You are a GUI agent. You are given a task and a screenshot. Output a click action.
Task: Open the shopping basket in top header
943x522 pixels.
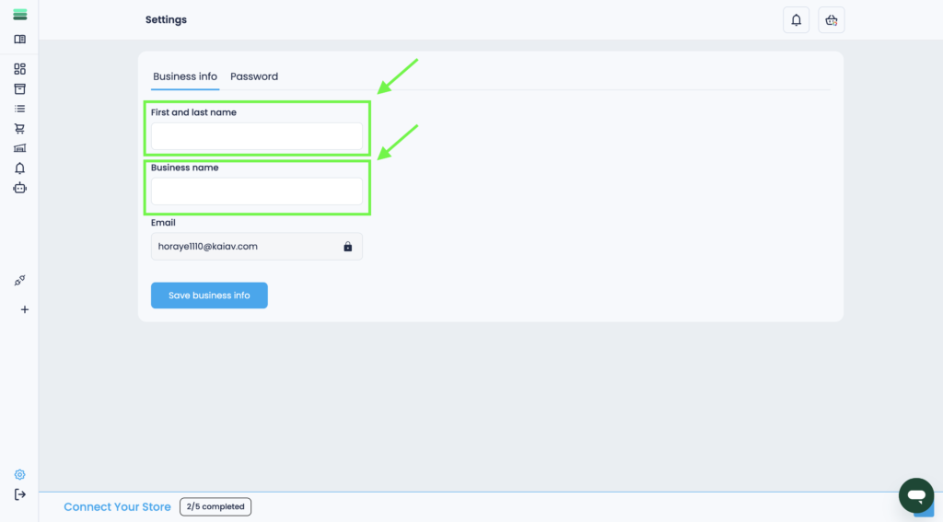click(x=831, y=20)
